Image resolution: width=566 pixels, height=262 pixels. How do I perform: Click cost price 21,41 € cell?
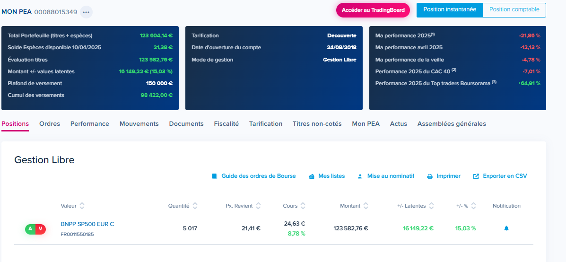[x=251, y=228]
